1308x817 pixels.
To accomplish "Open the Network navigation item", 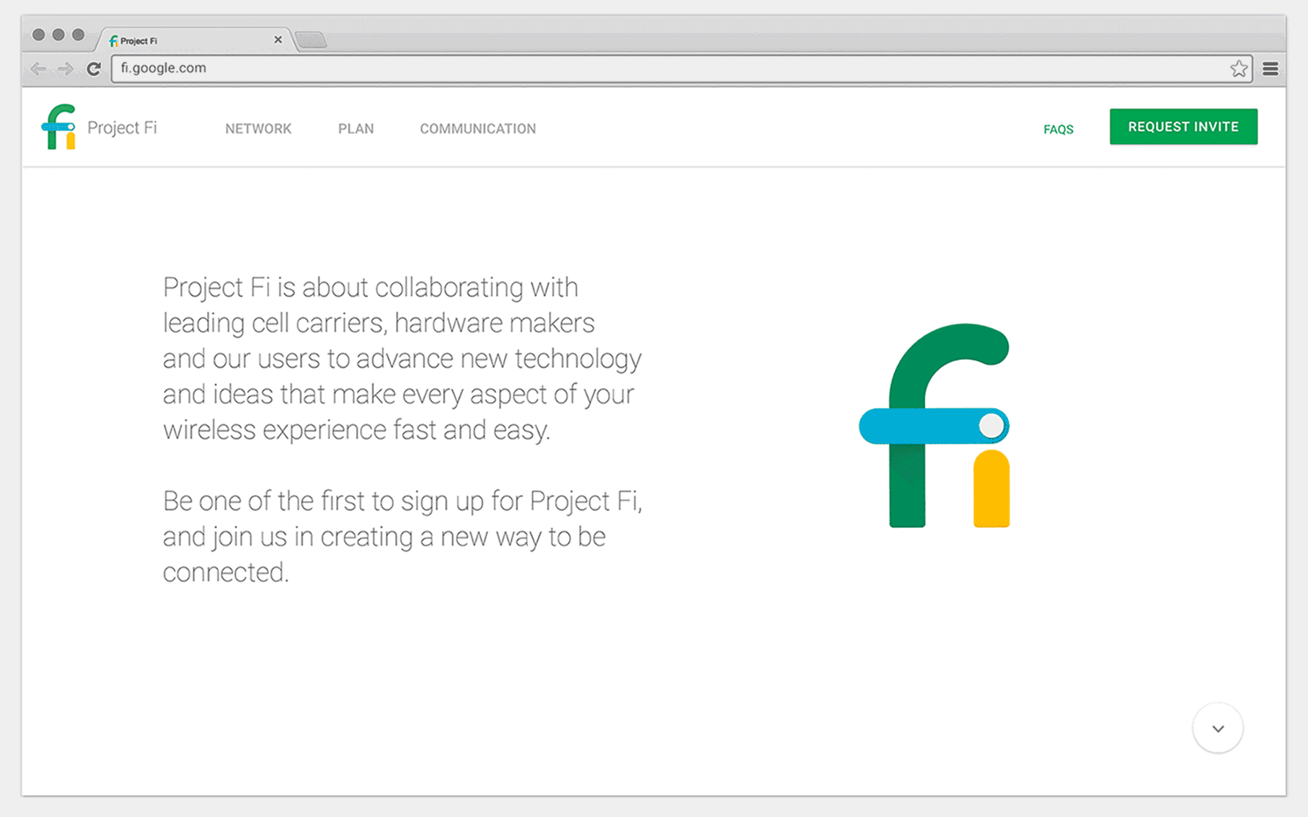I will point(258,129).
